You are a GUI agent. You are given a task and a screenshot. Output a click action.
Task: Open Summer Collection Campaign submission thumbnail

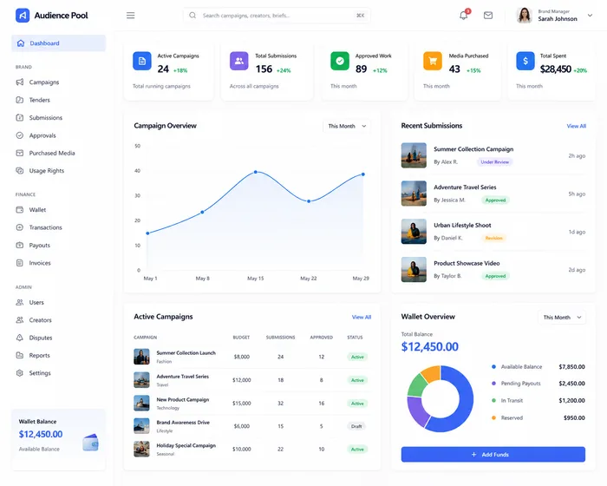[x=414, y=155]
